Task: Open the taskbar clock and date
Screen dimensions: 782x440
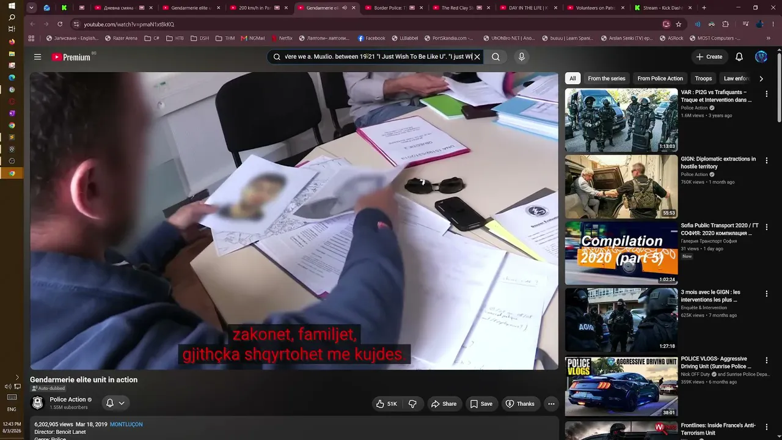Action: [x=12, y=427]
